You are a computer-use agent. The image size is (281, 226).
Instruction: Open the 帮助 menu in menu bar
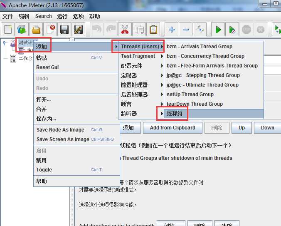[94, 16]
